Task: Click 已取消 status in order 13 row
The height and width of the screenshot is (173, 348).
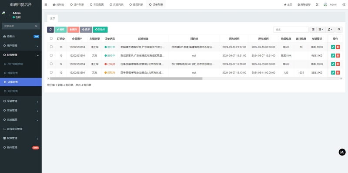Action: point(110,72)
